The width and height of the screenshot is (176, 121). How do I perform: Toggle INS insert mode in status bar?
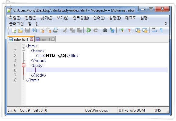coord(158,110)
